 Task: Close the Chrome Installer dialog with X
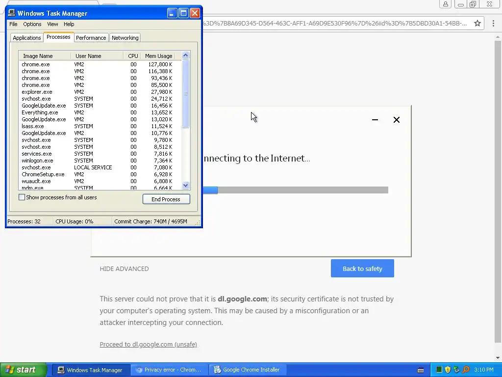click(x=396, y=120)
